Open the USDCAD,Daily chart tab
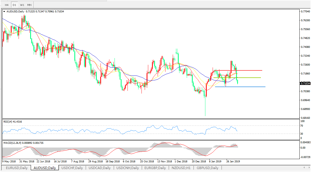 pos(99,168)
